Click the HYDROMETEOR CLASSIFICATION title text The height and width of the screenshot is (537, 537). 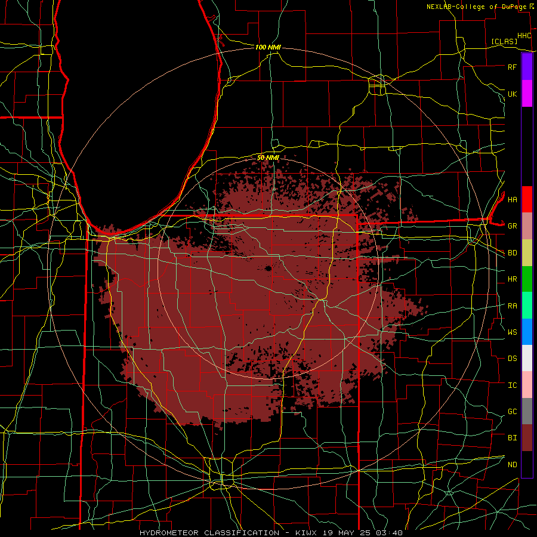pyautogui.click(x=209, y=533)
